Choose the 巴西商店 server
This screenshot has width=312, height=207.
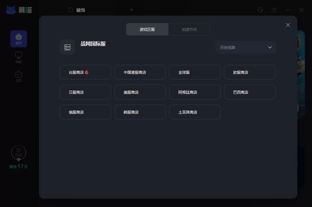(x=250, y=92)
